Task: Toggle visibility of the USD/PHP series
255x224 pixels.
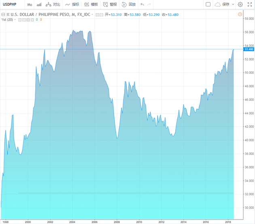Action: point(97,15)
